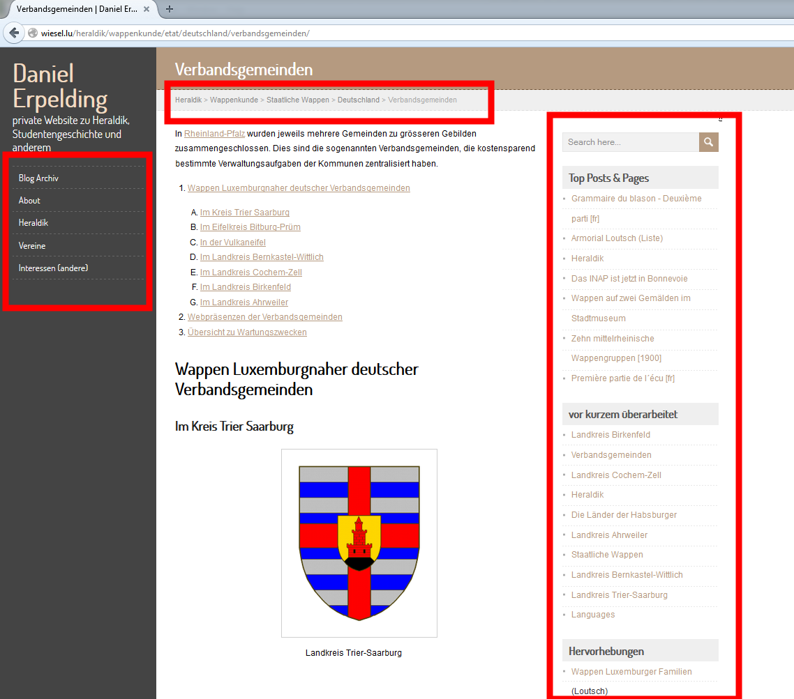
Task: Go to Deutschland breadcrumb link
Action: click(x=358, y=100)
